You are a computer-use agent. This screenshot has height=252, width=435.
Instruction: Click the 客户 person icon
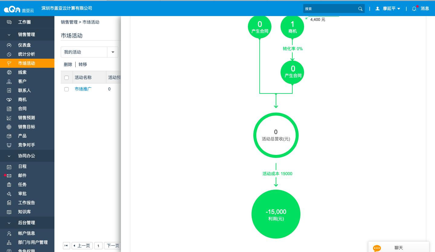[x=9, y=81]
